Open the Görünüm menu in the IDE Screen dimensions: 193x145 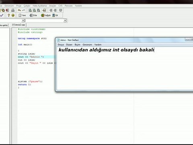[x=9, y=6]
